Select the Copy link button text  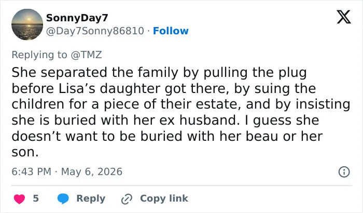(164, 198)
